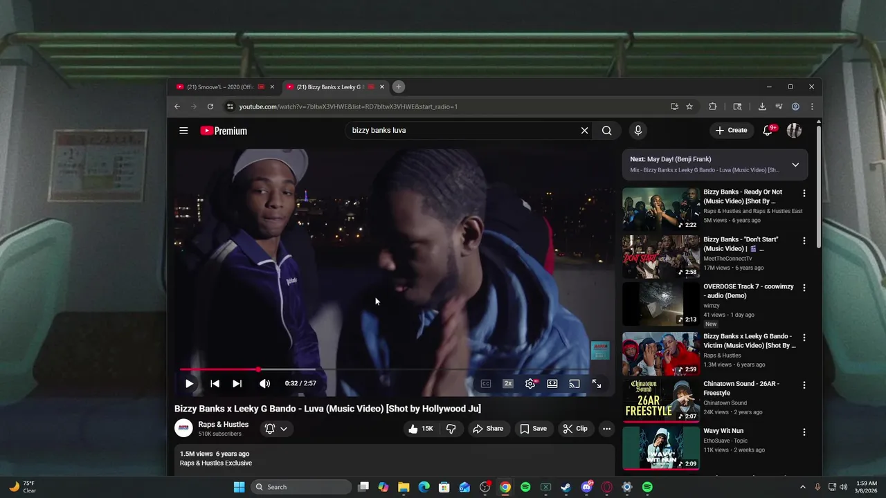Open options for 26AR Freestyle video
The height and width of the screenshot is (498, 886).
(804, 385)
